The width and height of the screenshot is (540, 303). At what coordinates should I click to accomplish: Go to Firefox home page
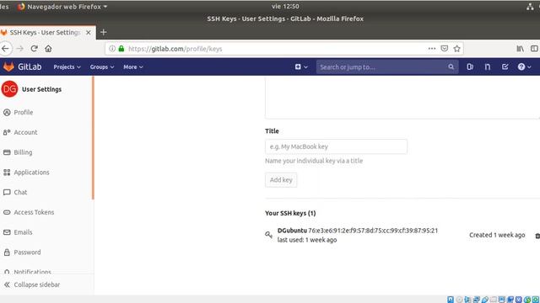click(48, 49)
